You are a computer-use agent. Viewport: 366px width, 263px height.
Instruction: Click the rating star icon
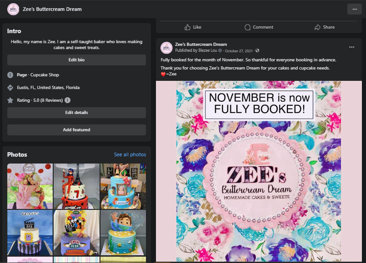[10, 100]
